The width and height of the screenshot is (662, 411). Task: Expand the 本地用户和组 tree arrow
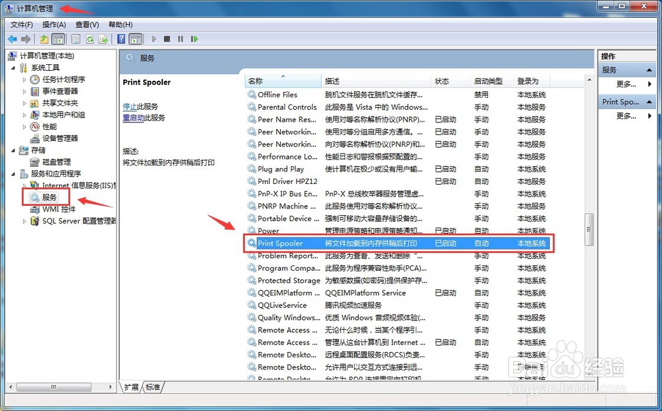coord(24,114)
